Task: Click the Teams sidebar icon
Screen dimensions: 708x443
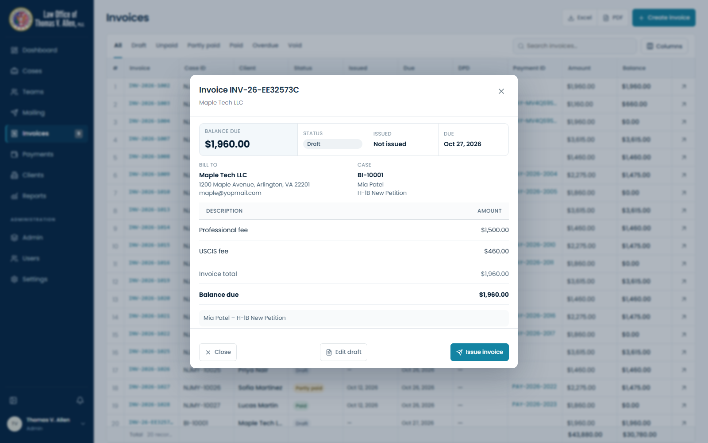Action: tap(14, 92)
